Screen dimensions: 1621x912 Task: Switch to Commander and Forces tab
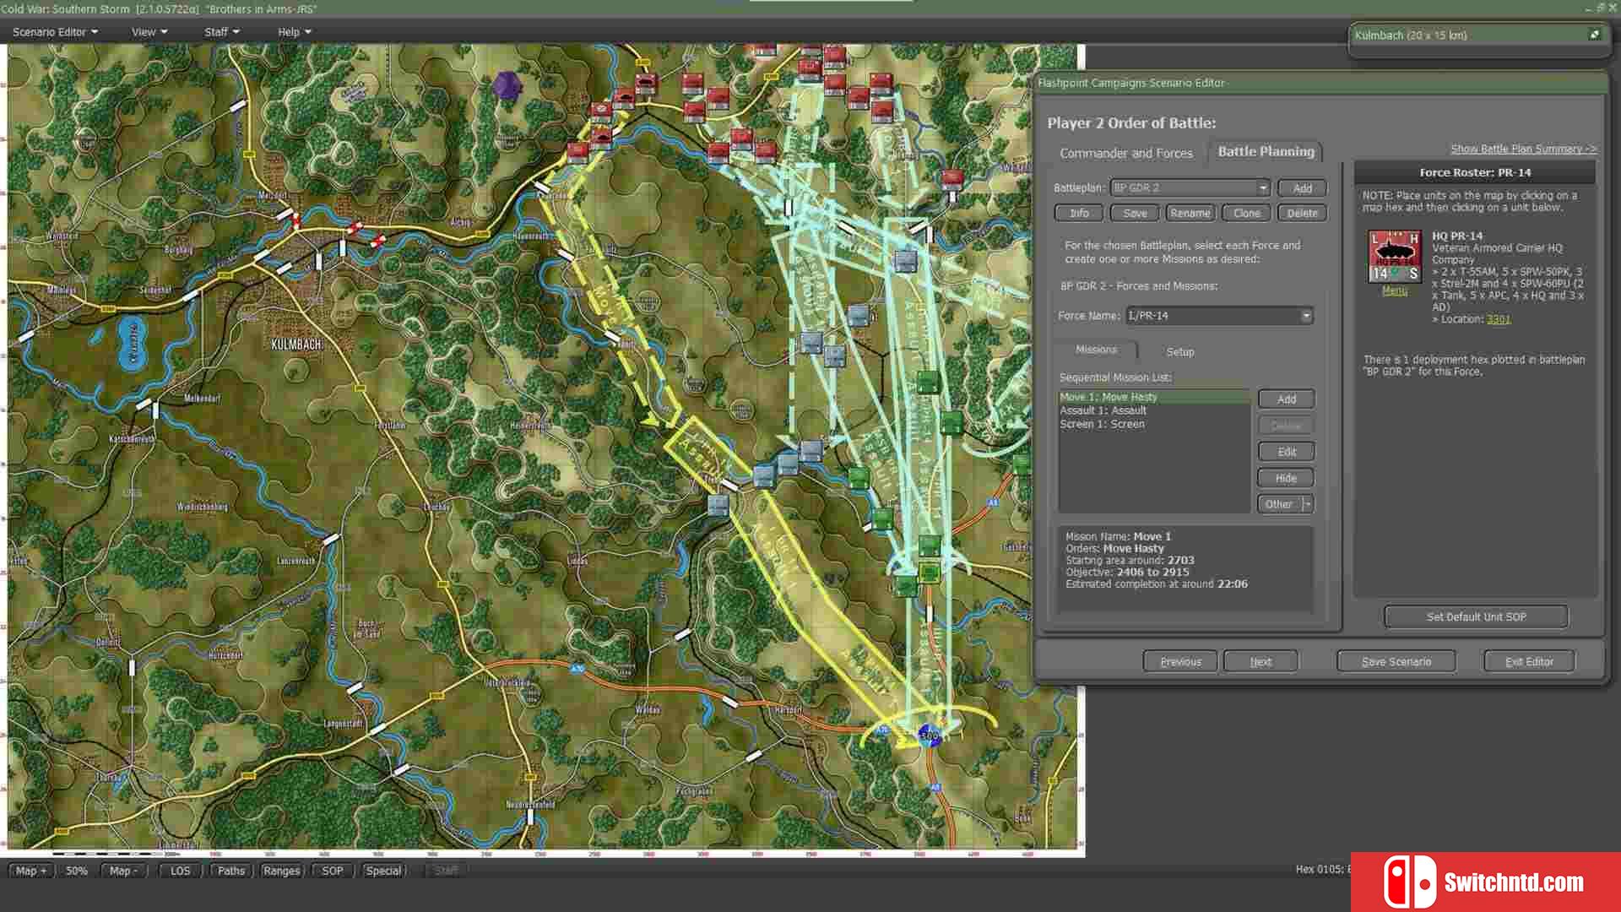click(x=1126, y=153)
